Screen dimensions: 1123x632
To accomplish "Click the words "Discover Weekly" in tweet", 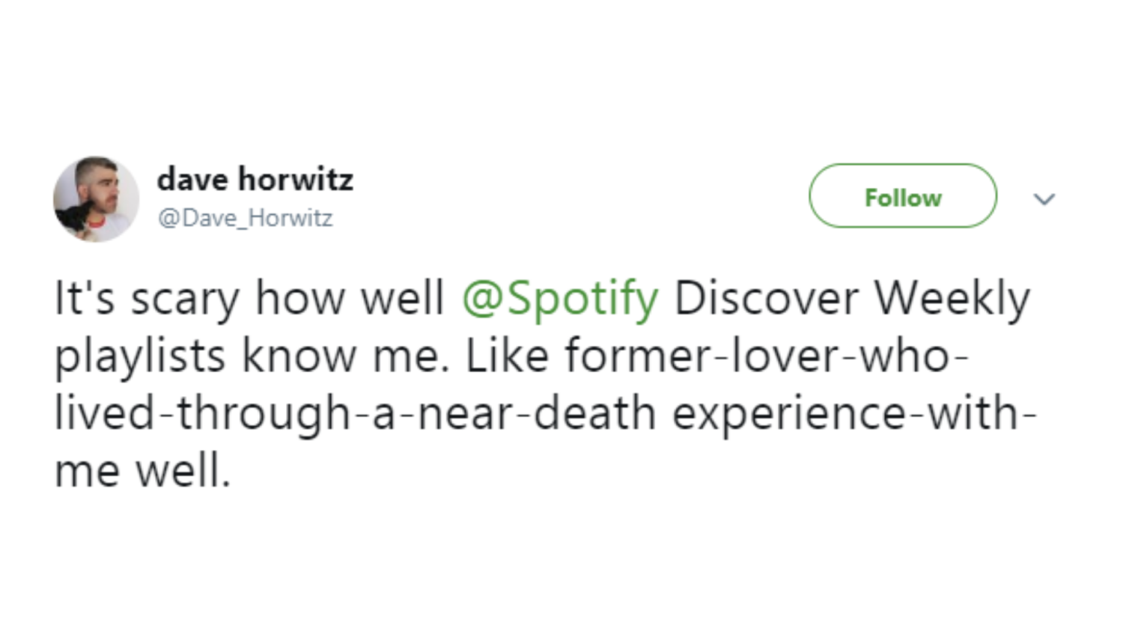I will tap(852, 299).
